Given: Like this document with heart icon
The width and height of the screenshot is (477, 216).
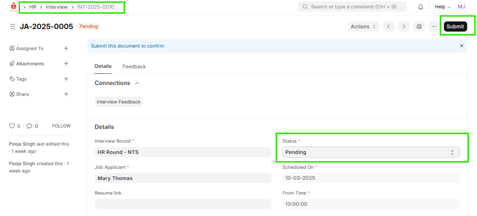Looking at the screenshot, I should pyautogui.click(x=12, y=126).
